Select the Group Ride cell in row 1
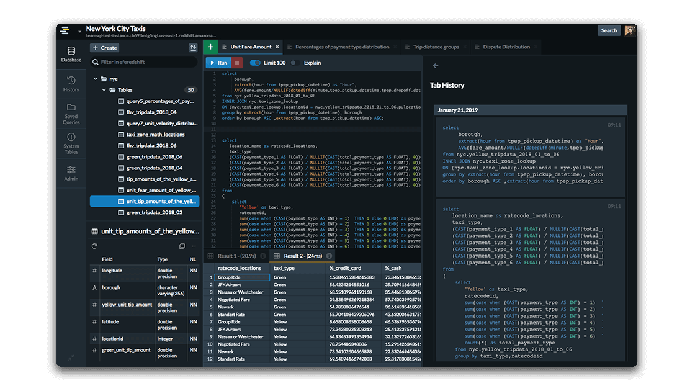The image size is (695, 391). [242, 277]
